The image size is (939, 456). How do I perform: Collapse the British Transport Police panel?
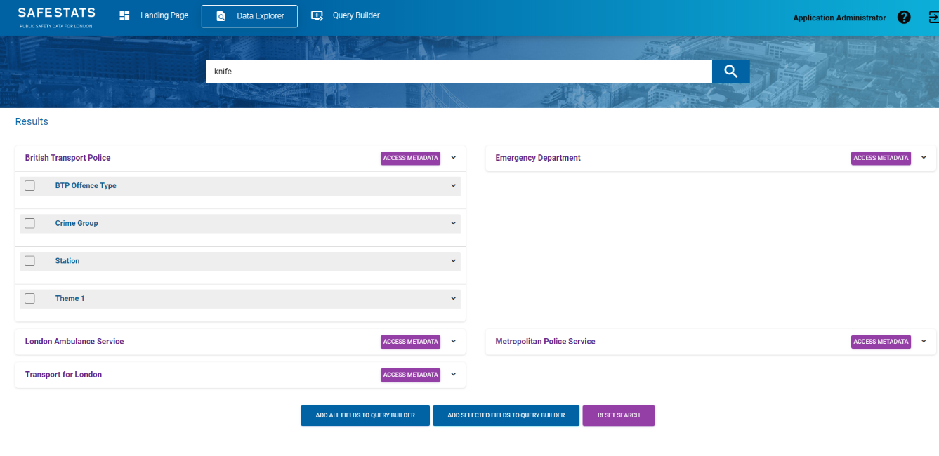click(x=453, y=158)
